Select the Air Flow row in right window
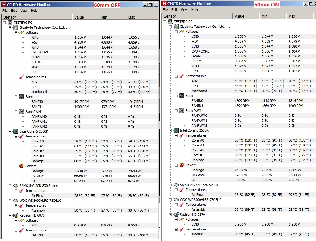This screenshot has height=241, width=316. click(x=254, y=195)
